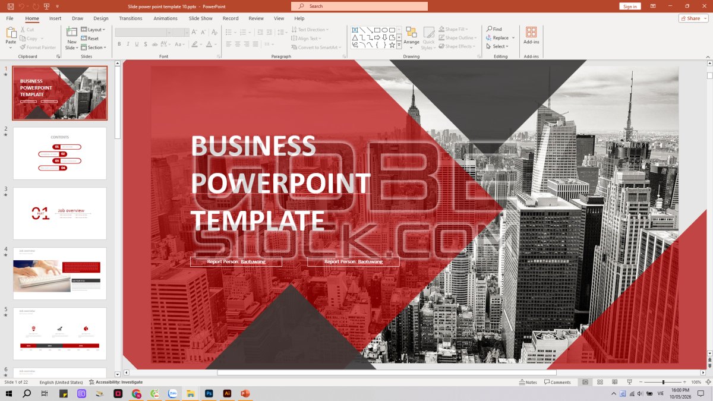Screen dimensions: 713x401
Task: Open the Layout dropdown
Action: (x=93, y=30)
